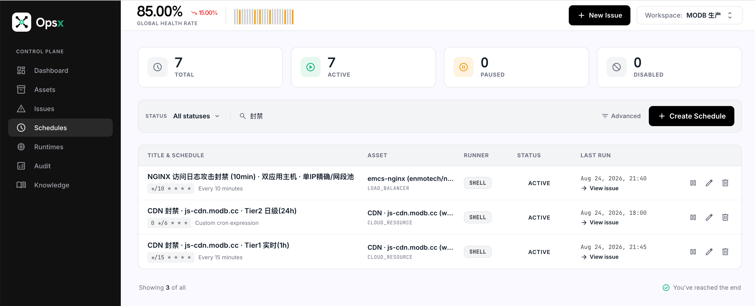Navigate to Audit
The width and height of the screenshot is (755, 306).
(x=60, y=166)
